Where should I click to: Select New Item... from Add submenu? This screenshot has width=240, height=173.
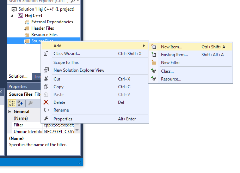coord(191,47)
